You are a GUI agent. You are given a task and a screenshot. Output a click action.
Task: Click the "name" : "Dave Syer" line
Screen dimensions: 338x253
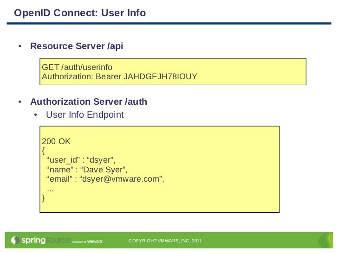[x=87, y=170]
